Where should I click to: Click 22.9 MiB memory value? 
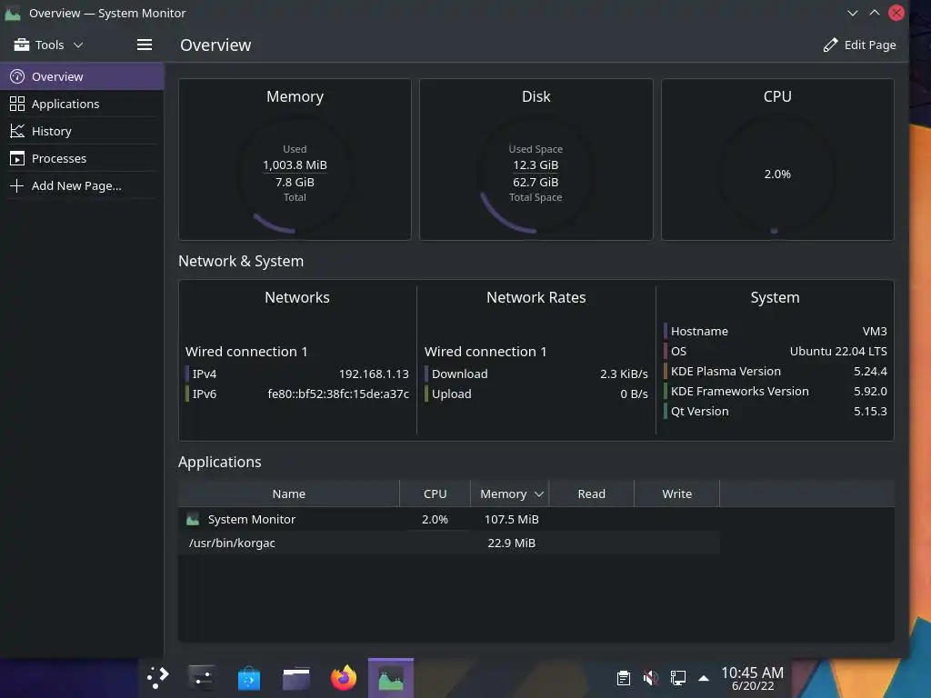511,543
